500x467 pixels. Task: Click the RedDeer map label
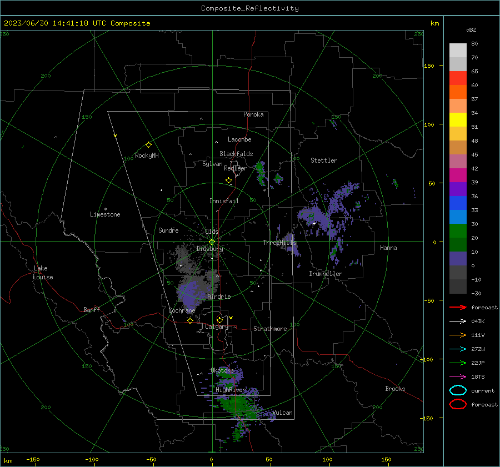(x=236, y=168)
